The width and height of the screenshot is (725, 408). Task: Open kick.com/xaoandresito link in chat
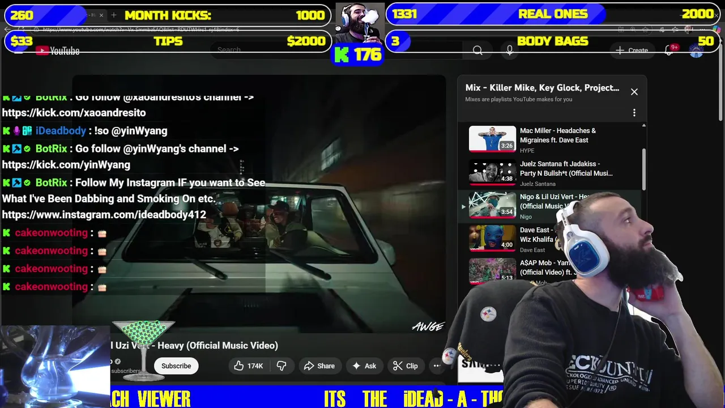pos(74,113)
